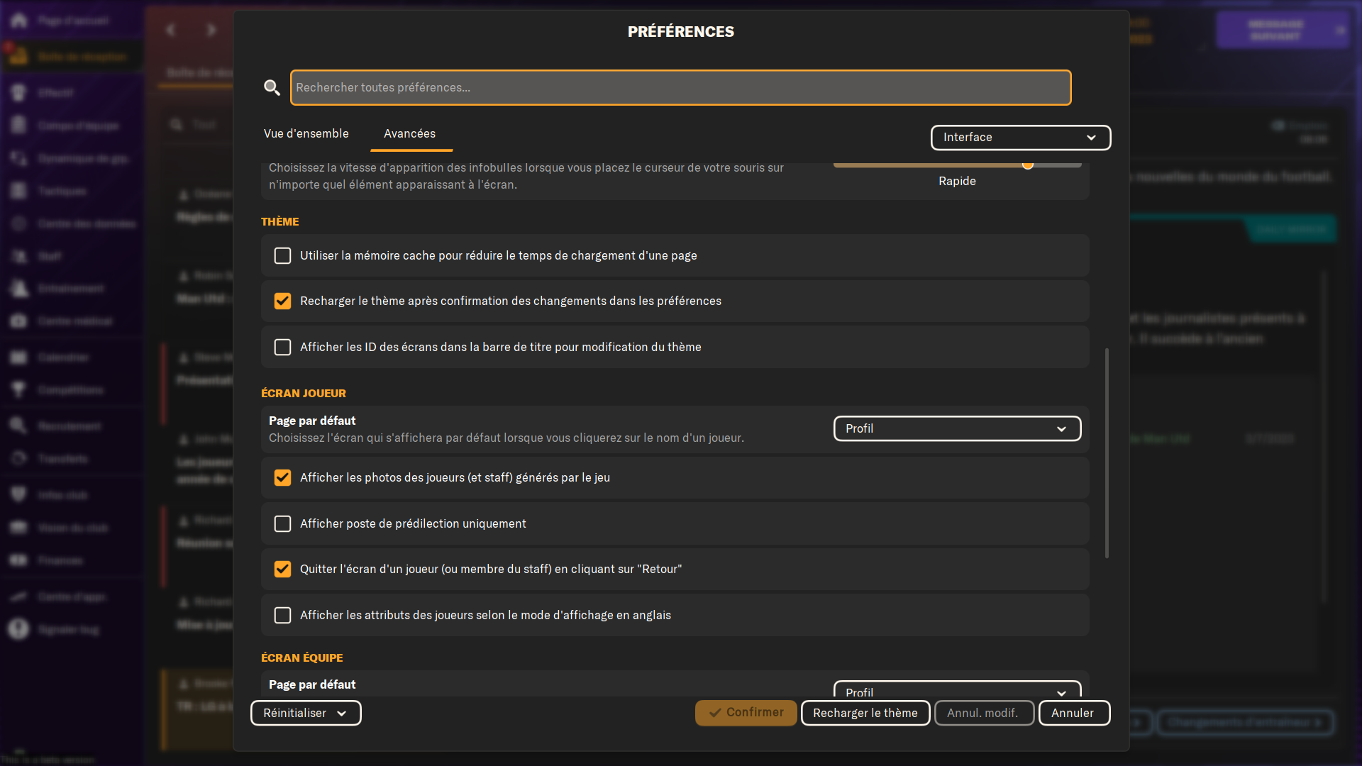Click the magnifying glass search icon in Préférences
This screenshot has height=766, width=1362.
pyautogui.click(x=272, y=87)
